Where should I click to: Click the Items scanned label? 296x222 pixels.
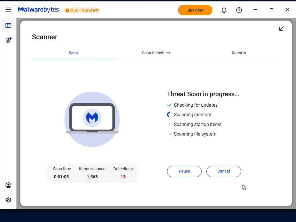[x=92, y=169]
